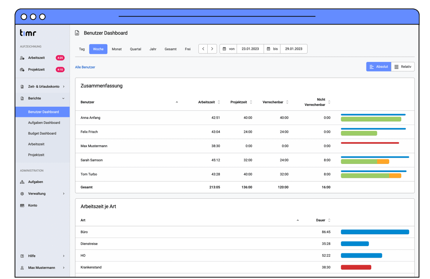Switch chart view to Absolut
Image resolution: width=430 pixels, height=279 pixels.
tap(379, 67)
